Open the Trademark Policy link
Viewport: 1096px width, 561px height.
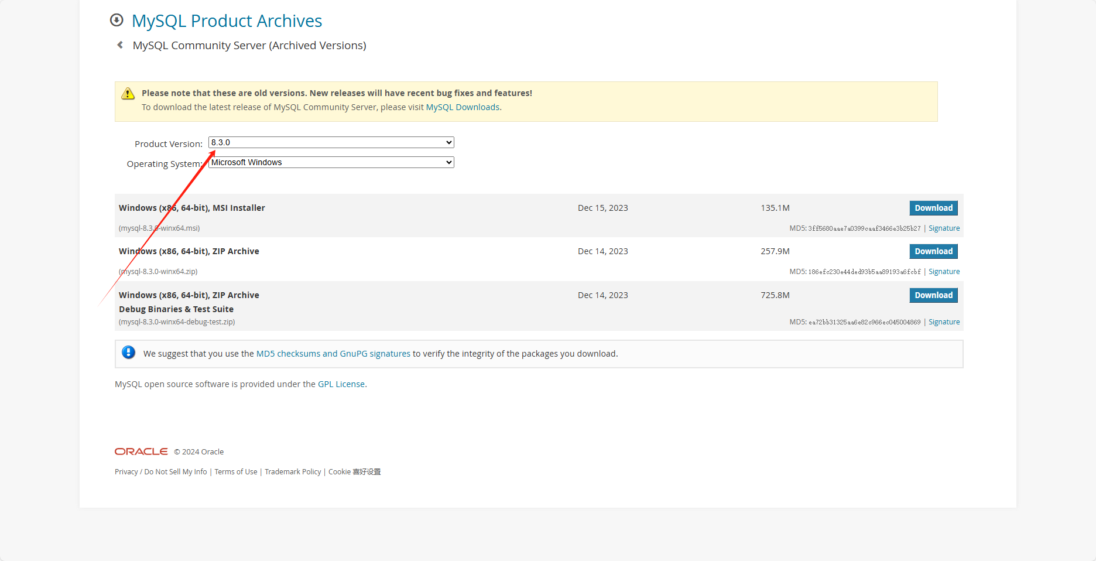[293, 472]
